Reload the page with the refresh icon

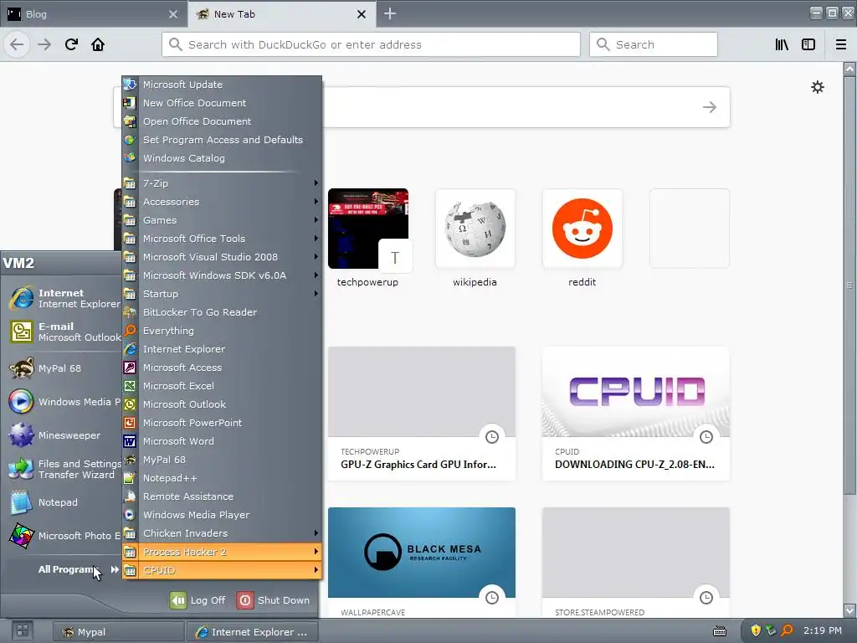point(71,44)
